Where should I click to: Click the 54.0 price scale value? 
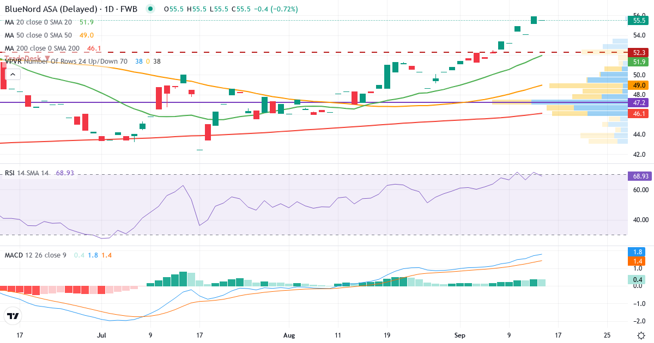click(640, 35)
